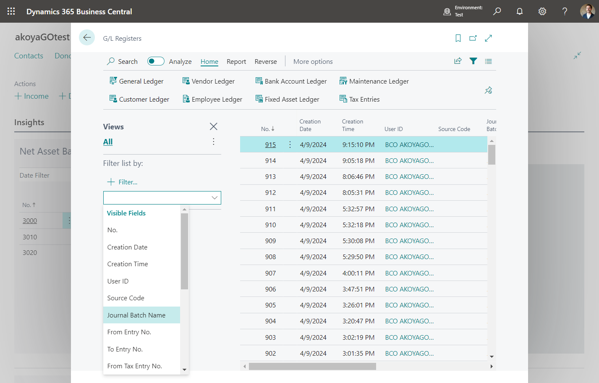Image resolution: width=599 pixels, height=383 pixels.
Task: Open the user profile avatar
Action: pos(588,11)
